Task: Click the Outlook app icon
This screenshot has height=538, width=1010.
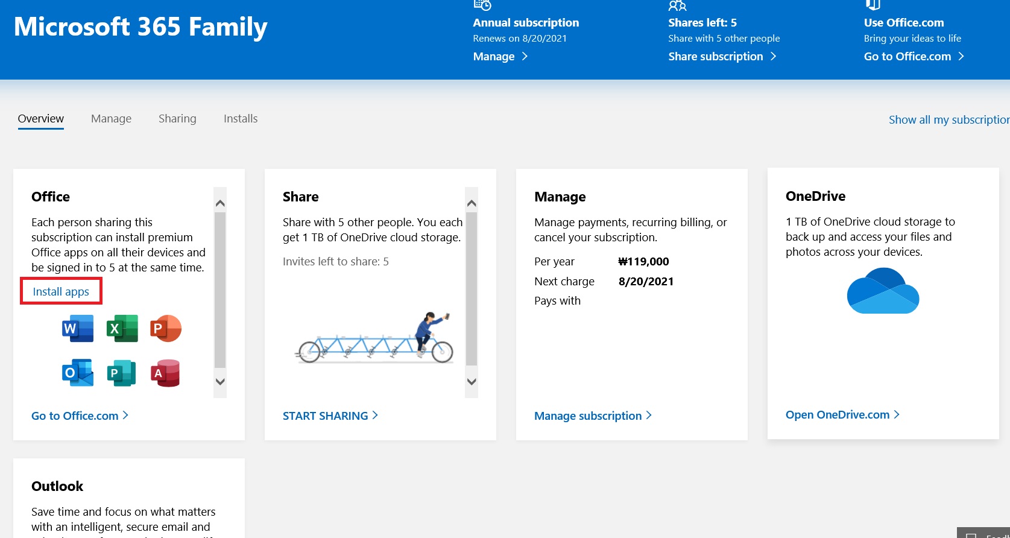Action: [78, 373]
